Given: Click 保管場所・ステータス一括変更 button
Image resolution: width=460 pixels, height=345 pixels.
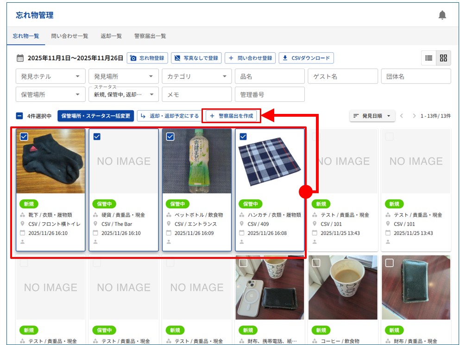Looking at the screenshot, I should [95, 116].
